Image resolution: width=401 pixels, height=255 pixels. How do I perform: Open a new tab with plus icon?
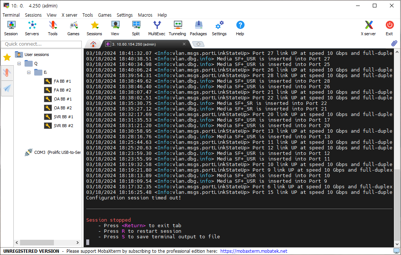(x=198, y=44)
